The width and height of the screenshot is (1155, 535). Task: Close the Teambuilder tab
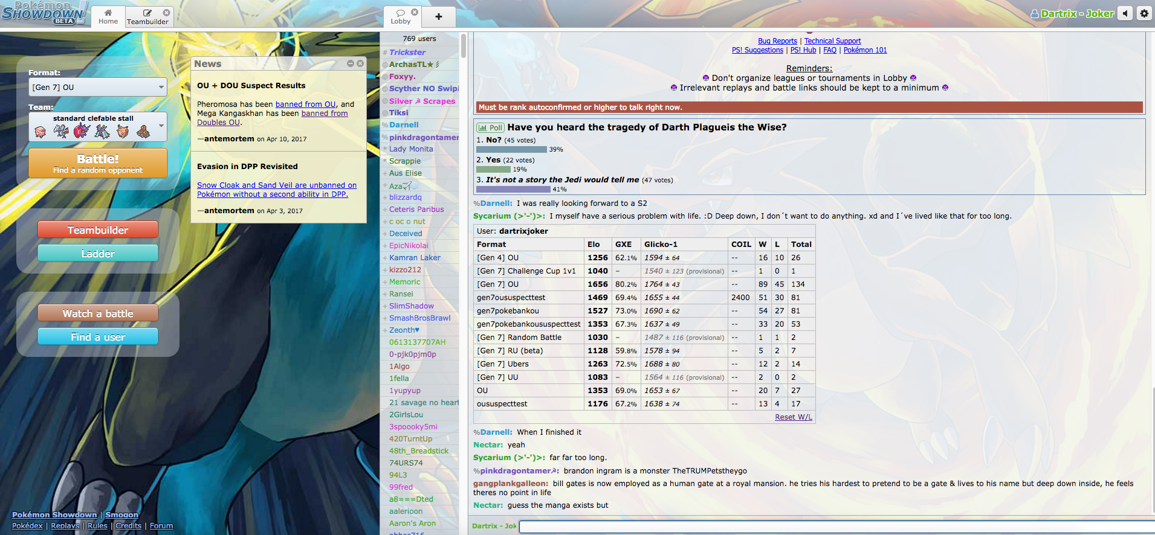coord(167,12)
